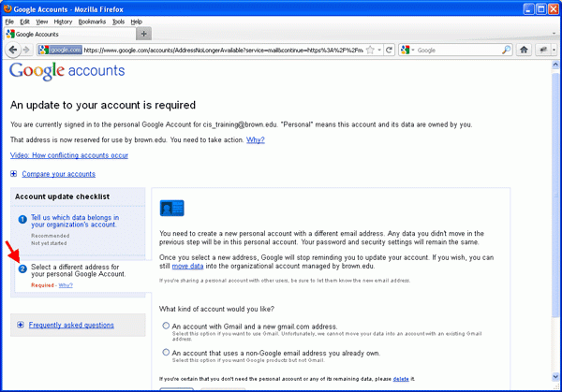Open the toolbar overflow dropdown arrow
The width and height of the screenshot is (562, 392).
pyautogui.click(x=555, y=50)
